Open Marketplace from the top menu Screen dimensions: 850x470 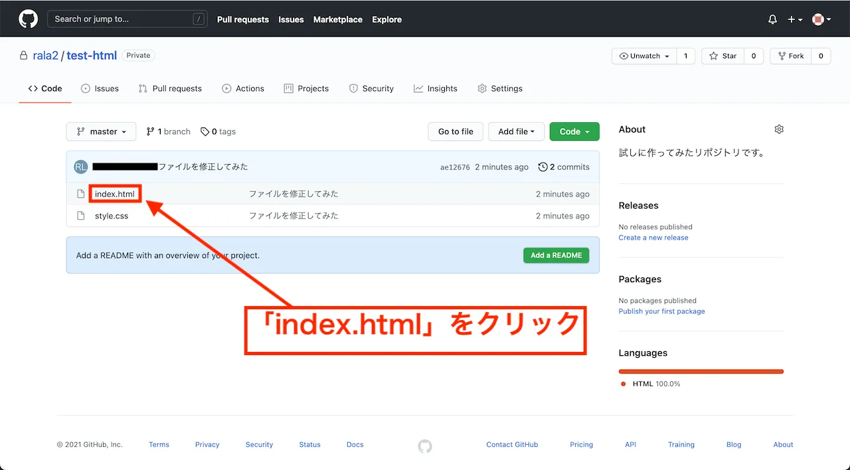(337, 19)
